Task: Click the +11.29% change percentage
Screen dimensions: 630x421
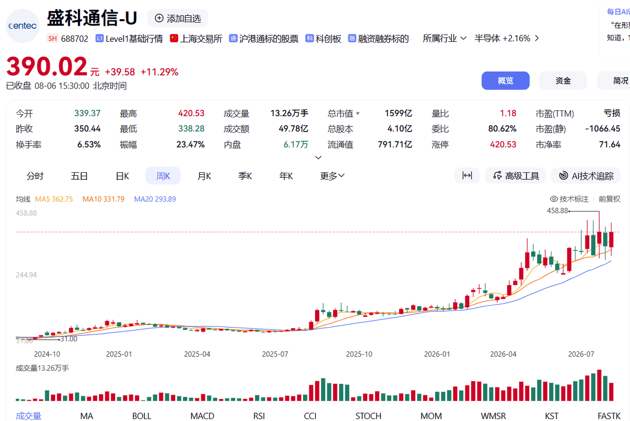Action: (159, 72)
